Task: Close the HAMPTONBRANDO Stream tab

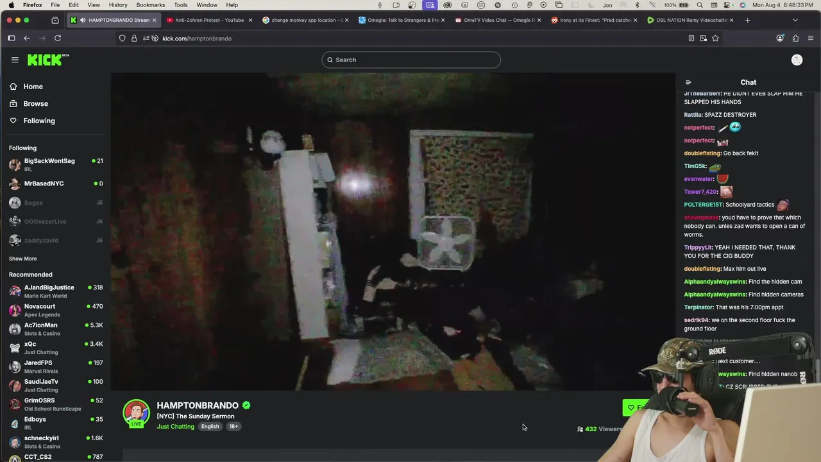Action: point(154,20)
